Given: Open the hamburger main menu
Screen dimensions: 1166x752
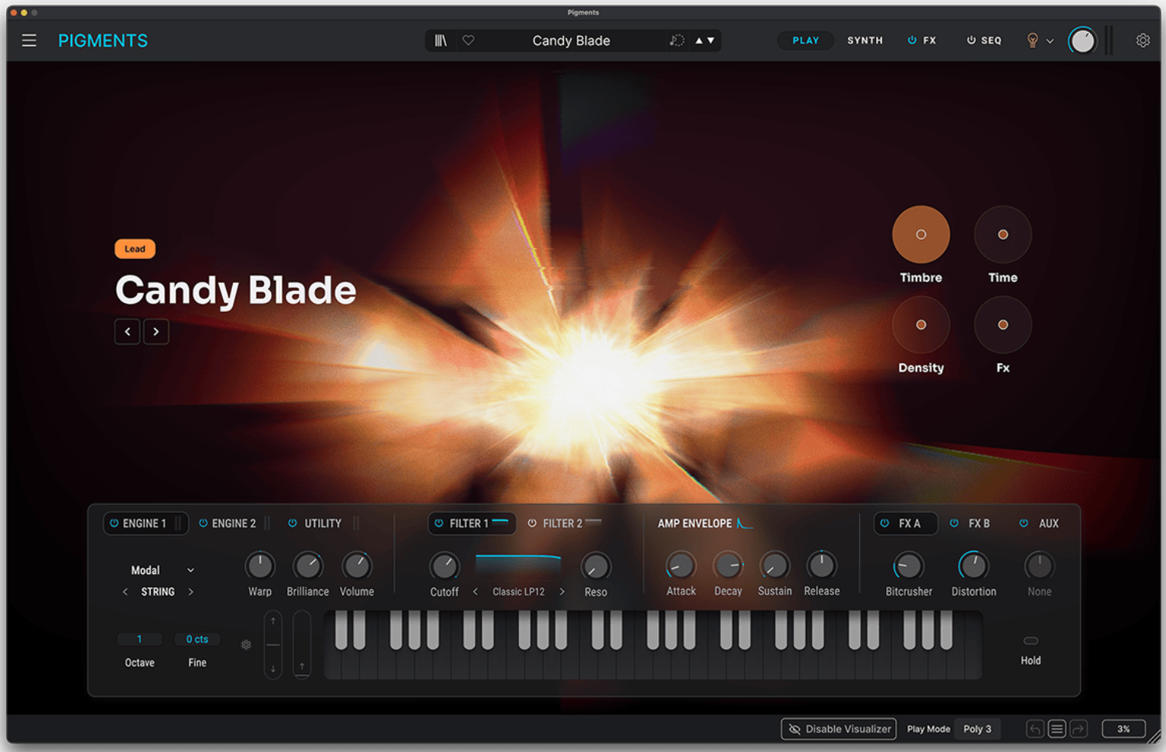Looking at the screenshot, I should tap(29, 40).
